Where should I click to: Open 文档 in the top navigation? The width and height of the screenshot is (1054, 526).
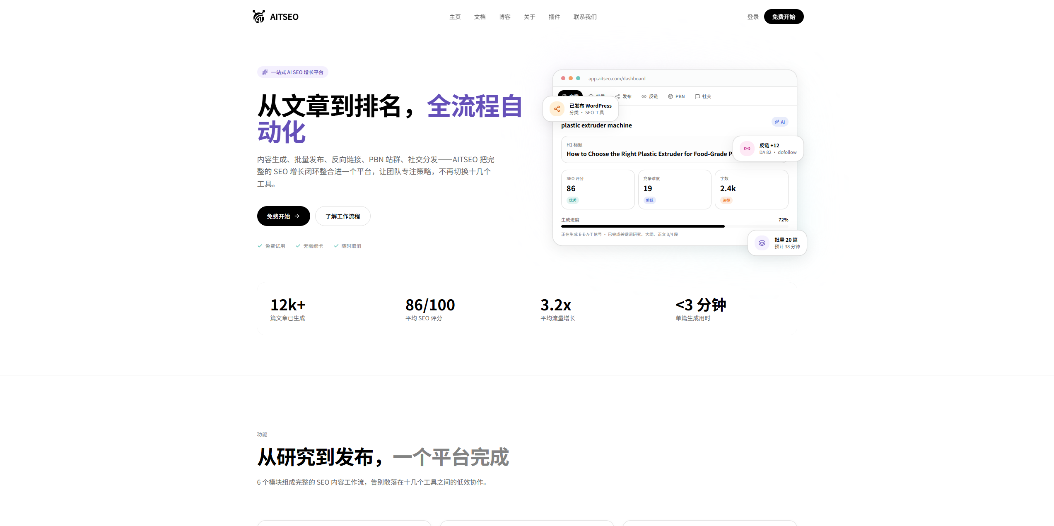point(480,17)
